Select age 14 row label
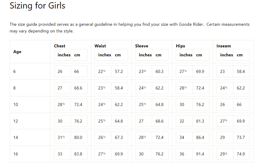Viewport: 264px width, 166px height. (x=16, y=137)
